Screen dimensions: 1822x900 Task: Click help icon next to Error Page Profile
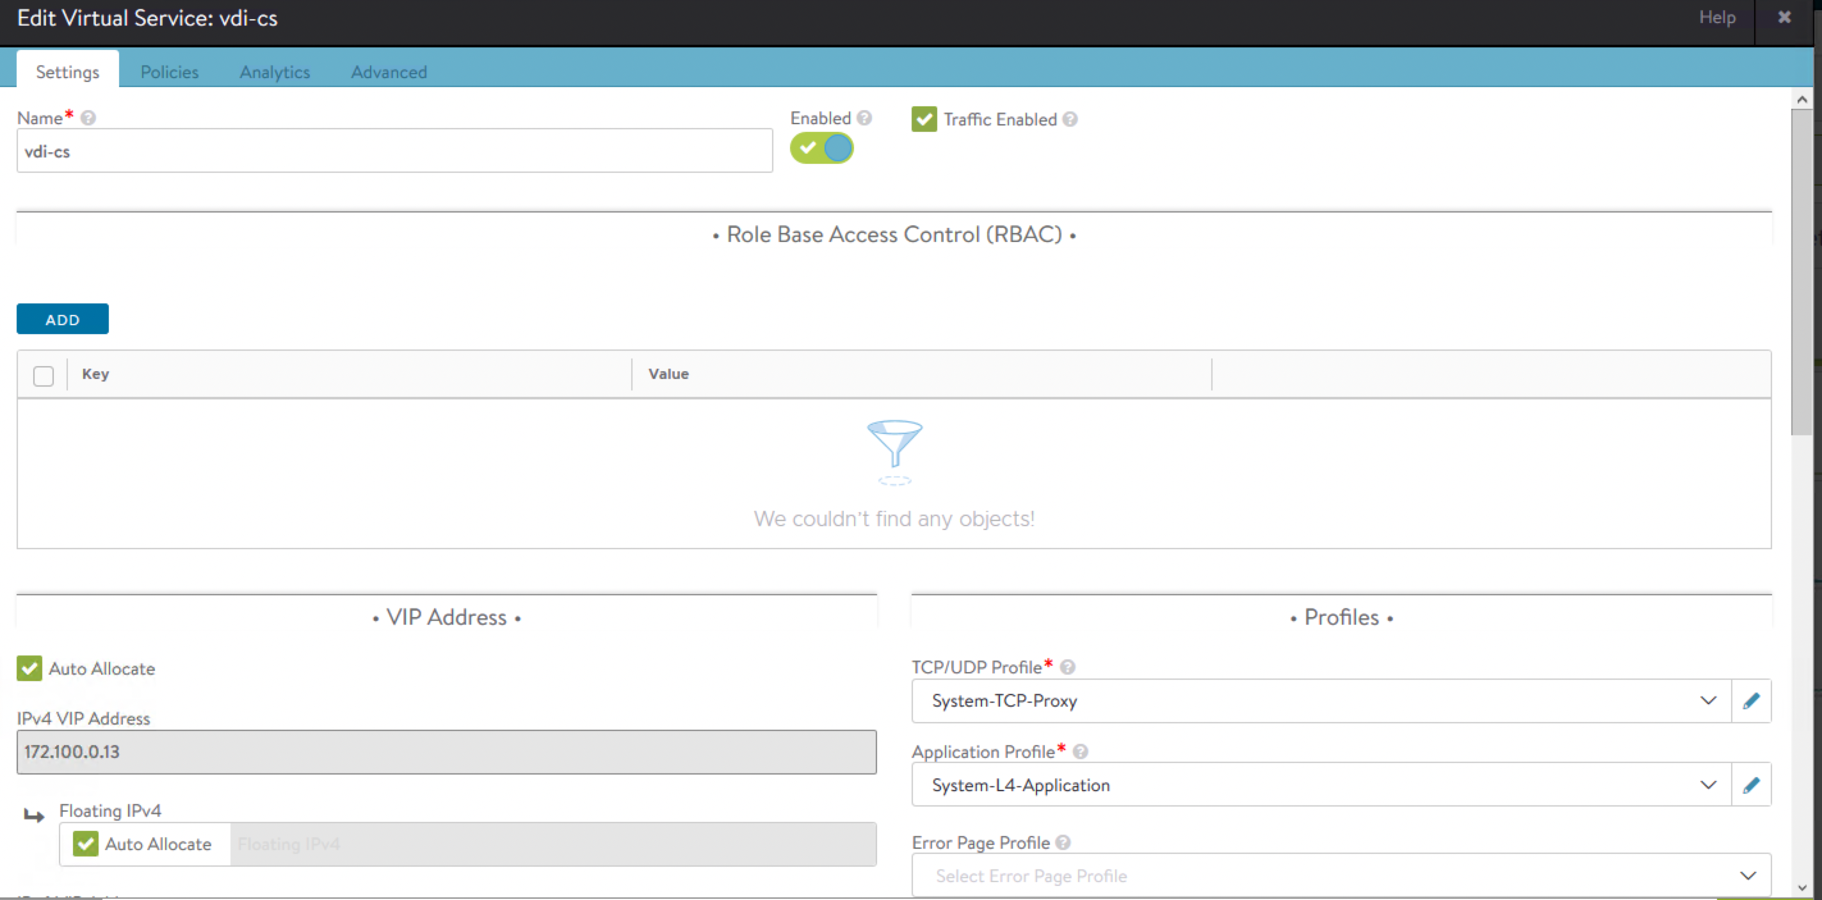(1062, 842)
